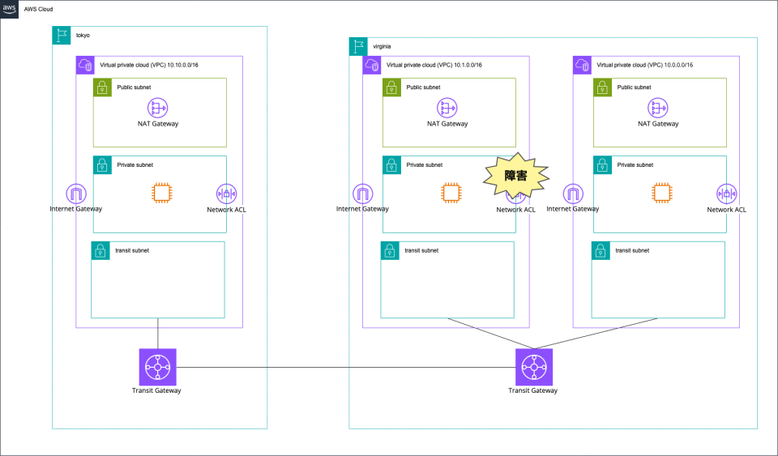Viewport: 778px width, 456px height.
Task: Click Internet Gateway icon of VPC 10.1.0.0/16
Action: (363, 194)
